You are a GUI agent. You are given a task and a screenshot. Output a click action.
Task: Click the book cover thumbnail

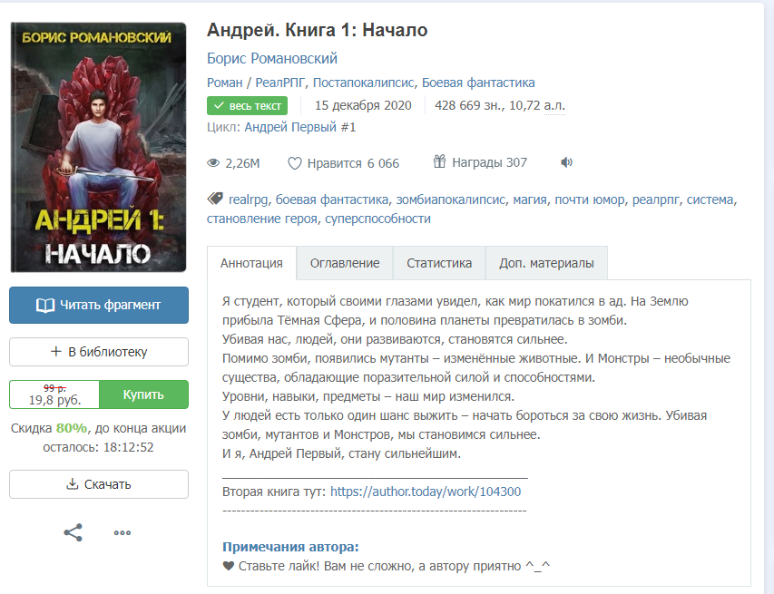point(99,148)
